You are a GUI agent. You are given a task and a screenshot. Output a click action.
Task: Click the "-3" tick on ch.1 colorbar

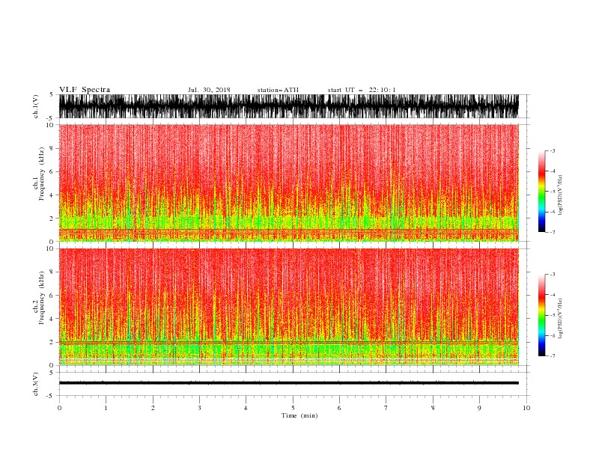pos(552,150)
